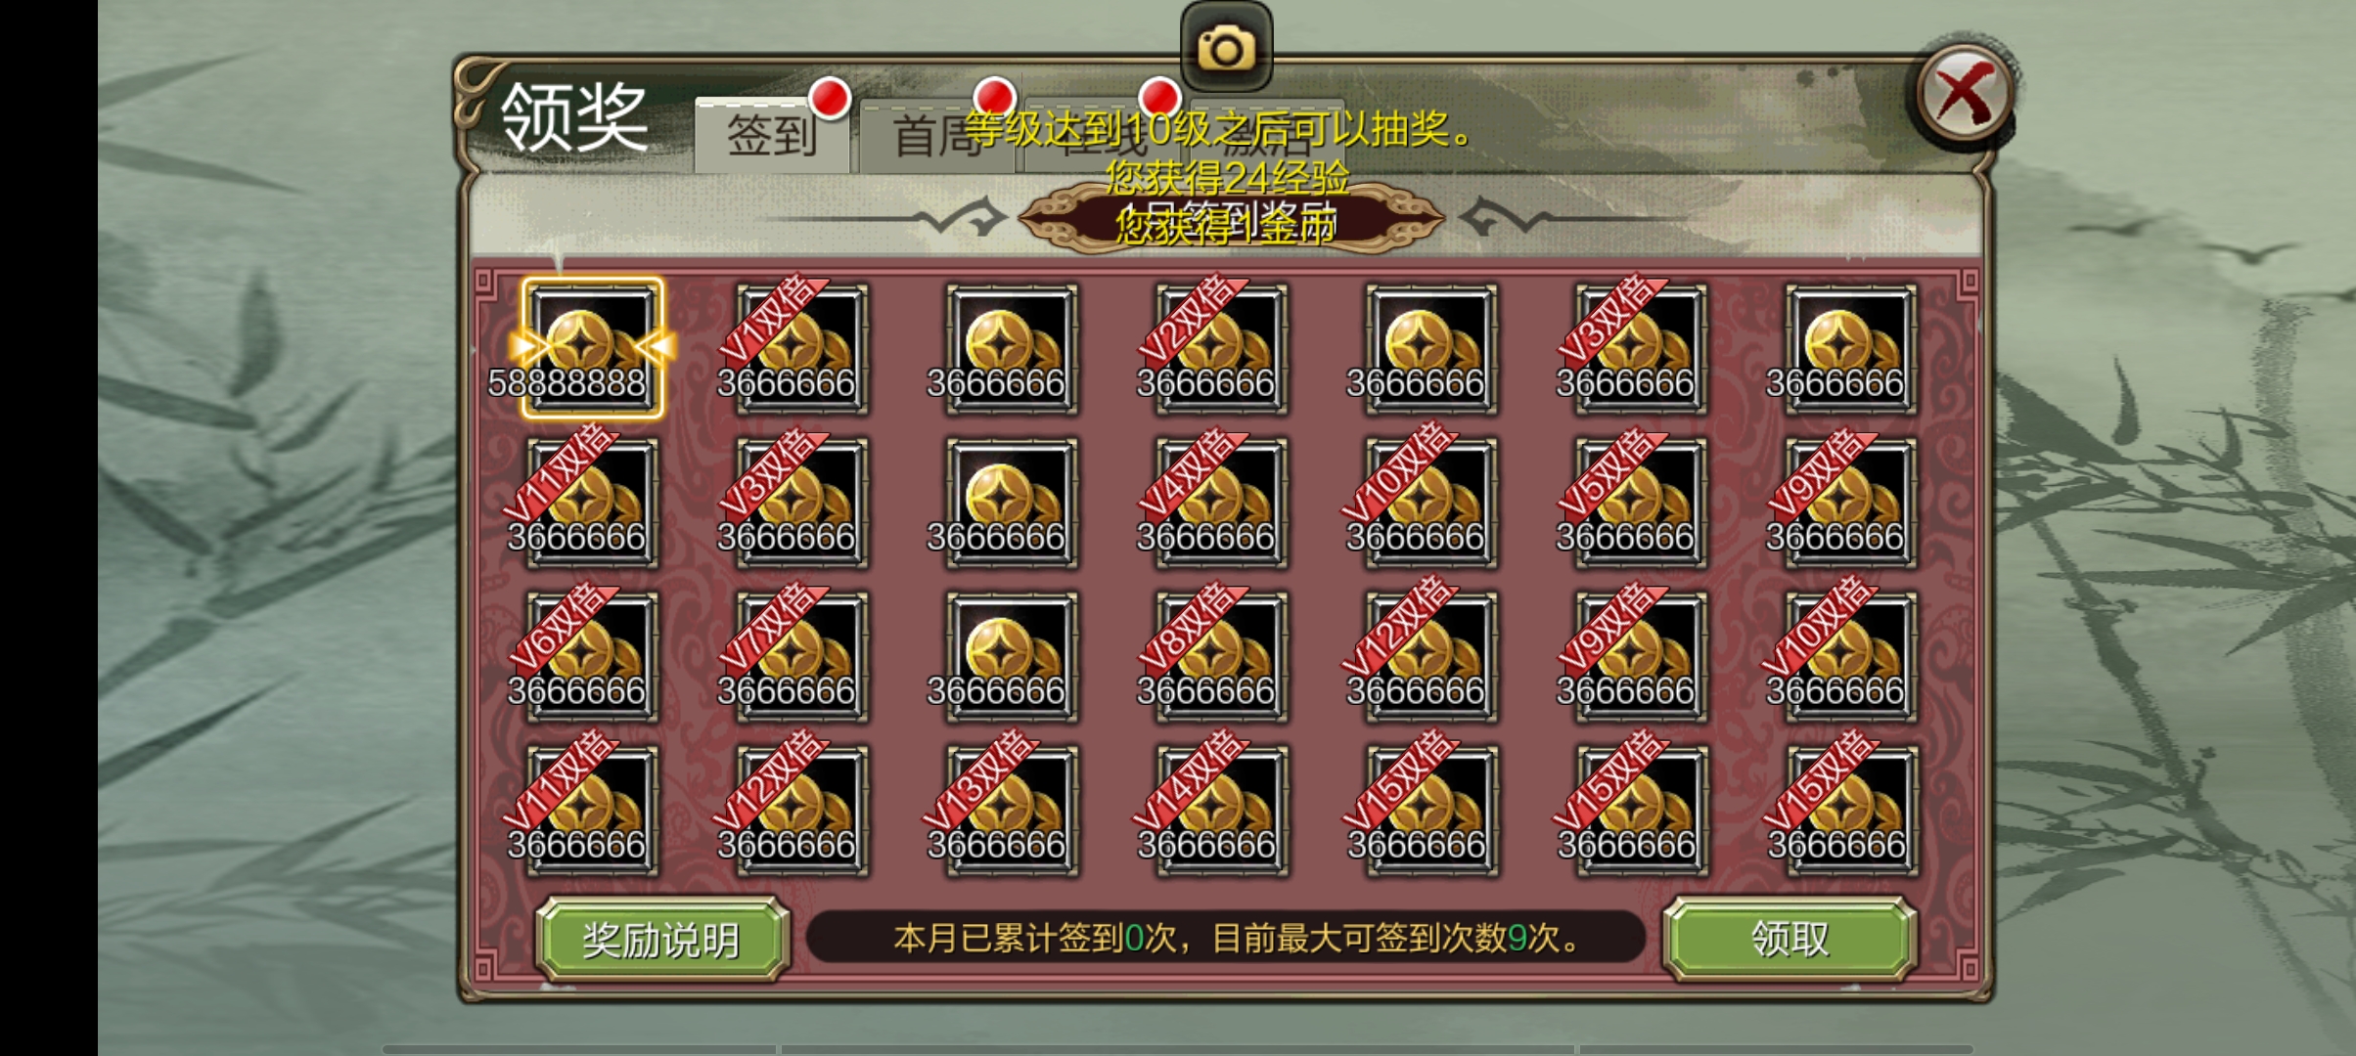Open the 奖励说明 reward description
Image resolution: width=2356 pixels, height=1056 pixels.
click(662, 940)
